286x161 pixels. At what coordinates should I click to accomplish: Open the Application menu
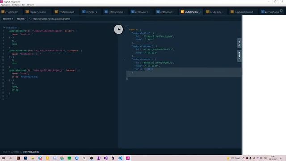(5, 5)
